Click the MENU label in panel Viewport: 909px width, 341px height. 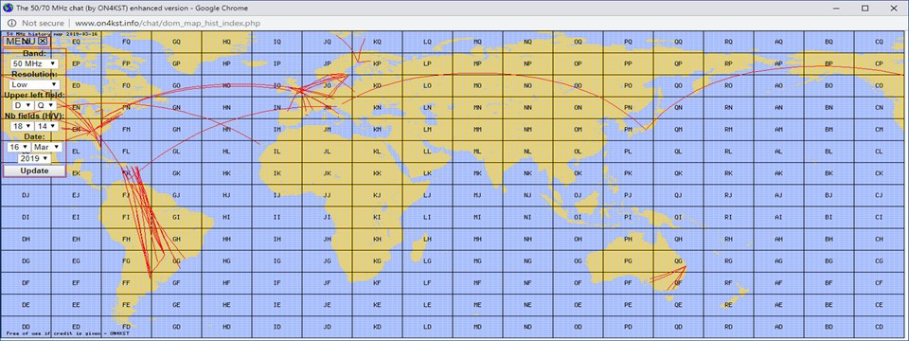pyautogui.click(x=21, y=41)
